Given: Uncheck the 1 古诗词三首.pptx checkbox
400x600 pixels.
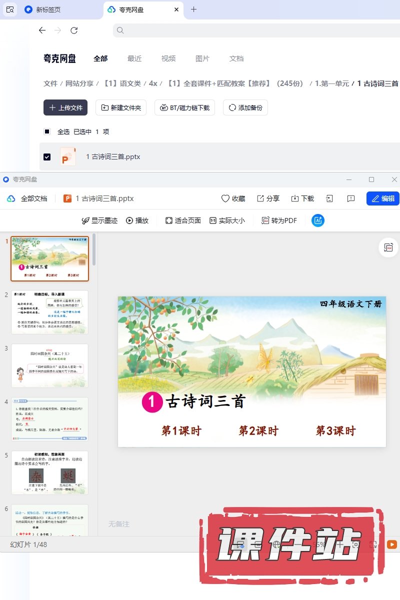Looking at the screenshot, I should point(47,156).
